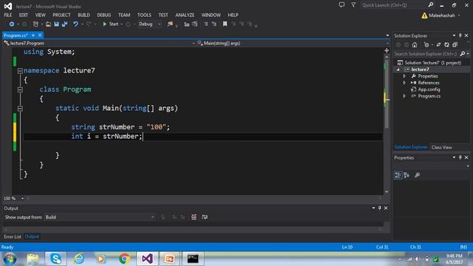The height and width of the screenshot is (266, 473).
Task: Collapse the namespace lecture7 code block
Action: click(x=20, y=71)
